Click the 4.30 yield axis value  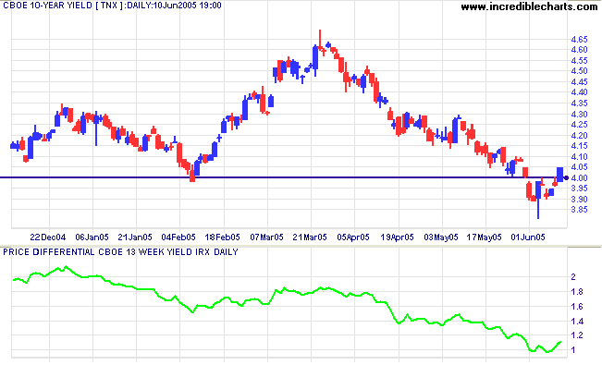579,114
